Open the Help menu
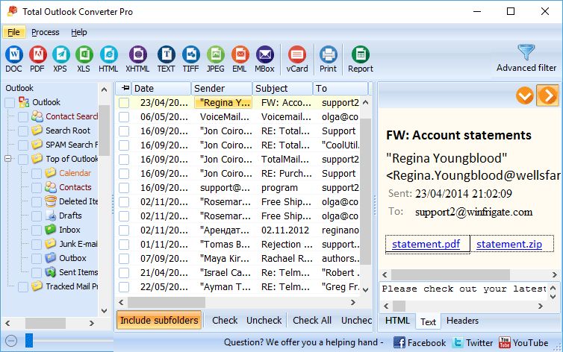 (x=78, y=32)
